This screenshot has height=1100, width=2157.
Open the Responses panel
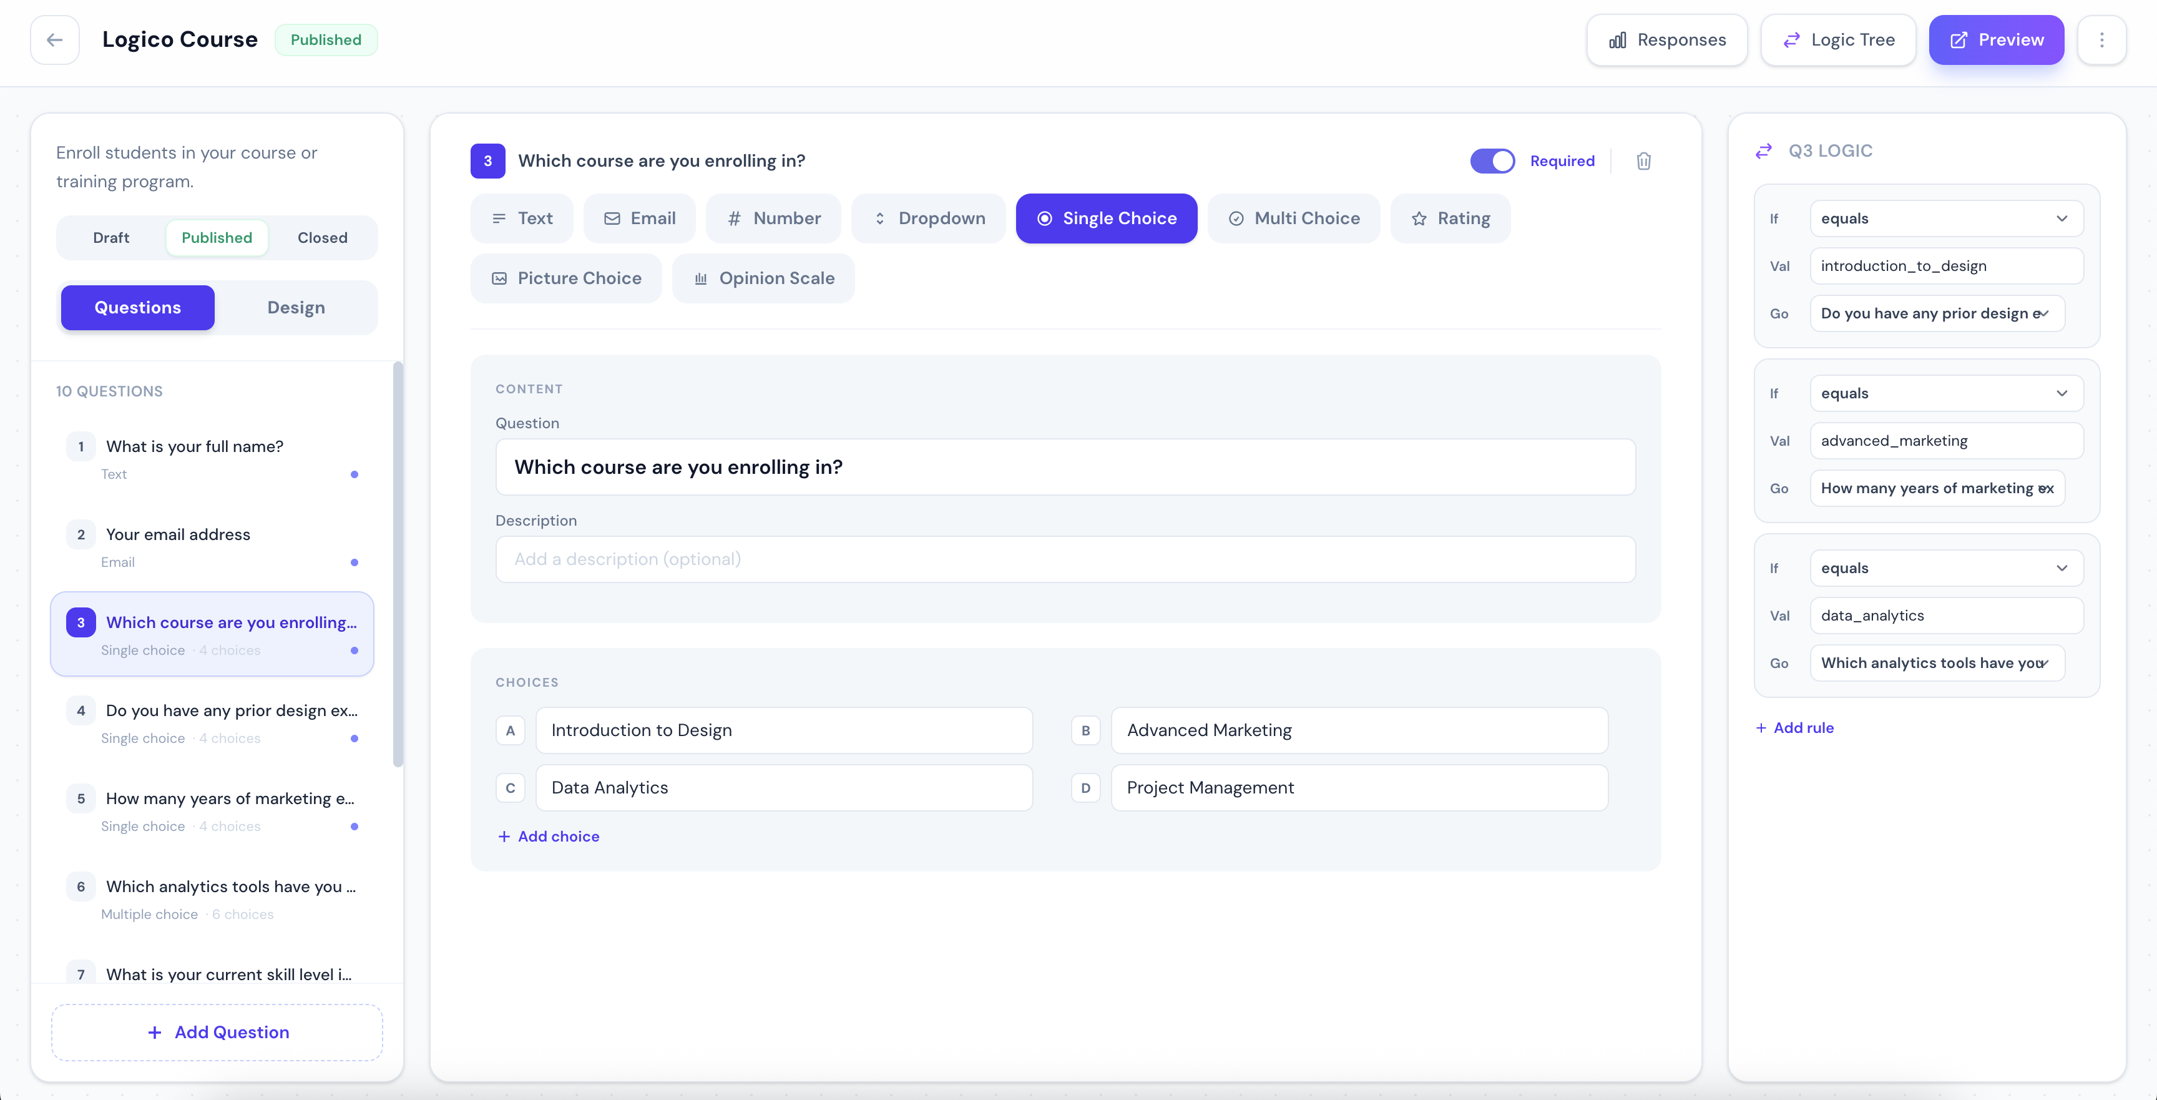(1665, 39)
